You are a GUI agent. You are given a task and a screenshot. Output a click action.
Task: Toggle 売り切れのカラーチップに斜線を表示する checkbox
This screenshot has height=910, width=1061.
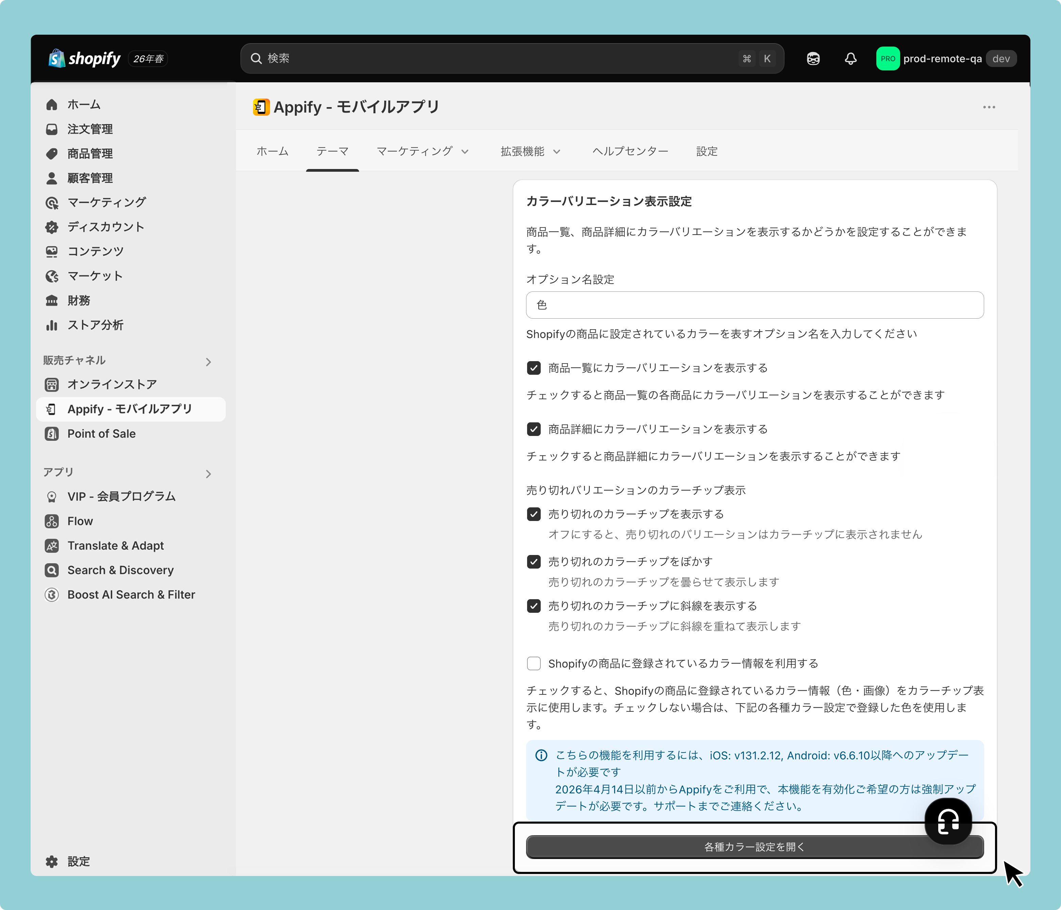pos(534,606)
